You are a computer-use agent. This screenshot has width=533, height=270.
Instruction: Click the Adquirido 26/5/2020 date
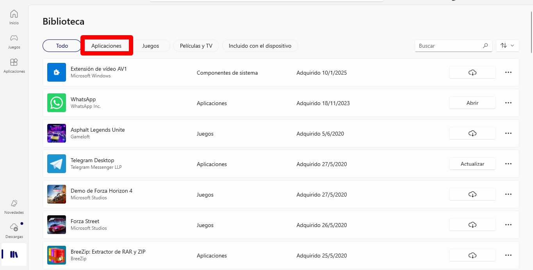(322, 225)
